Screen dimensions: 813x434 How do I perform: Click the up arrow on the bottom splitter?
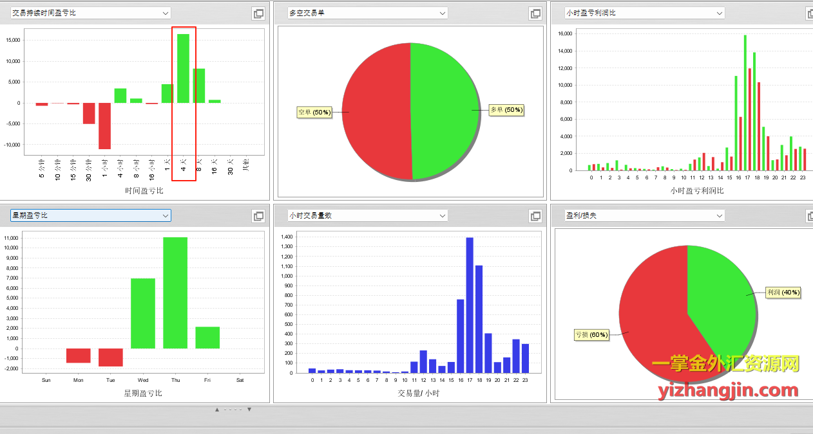point(217,410)
